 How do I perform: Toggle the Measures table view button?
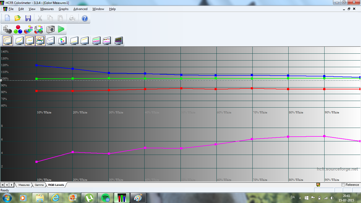point(8,41)
